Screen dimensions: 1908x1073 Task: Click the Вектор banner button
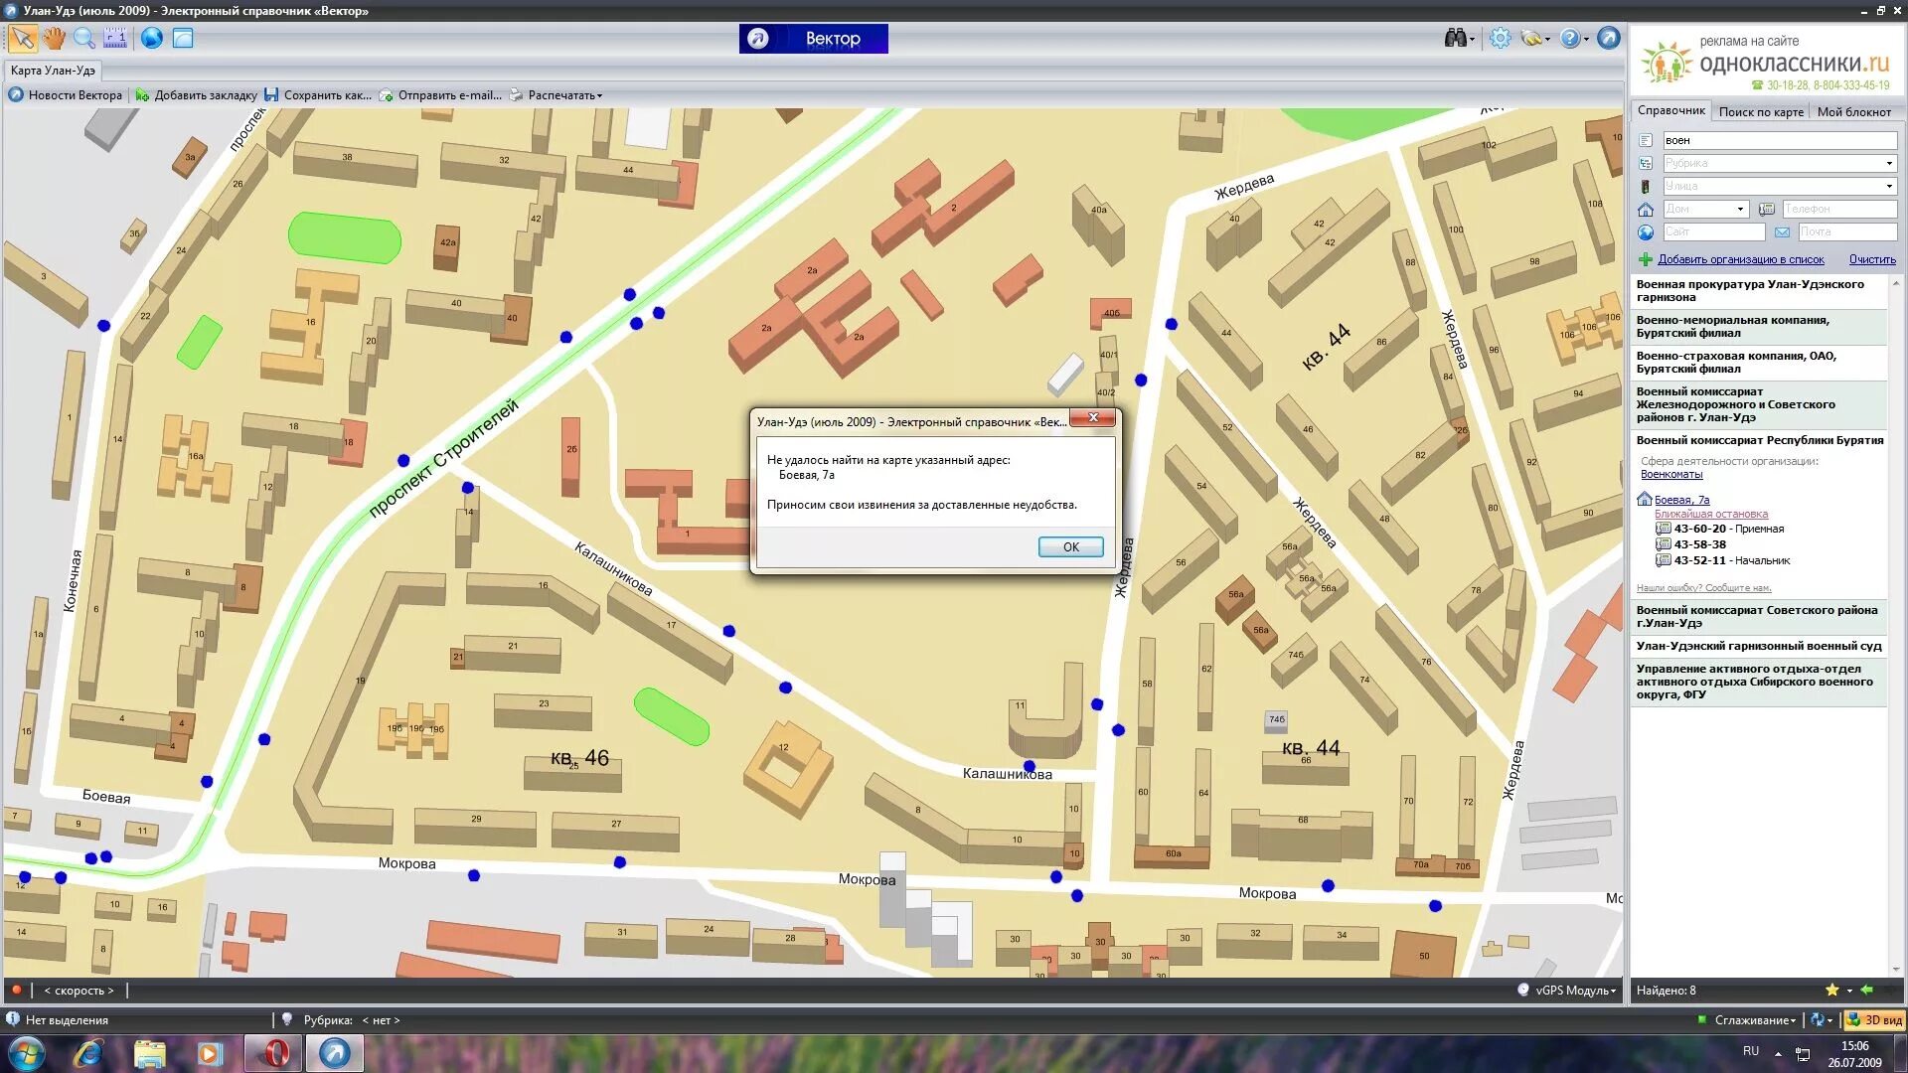pyautogui.click(x=813, y=39)
